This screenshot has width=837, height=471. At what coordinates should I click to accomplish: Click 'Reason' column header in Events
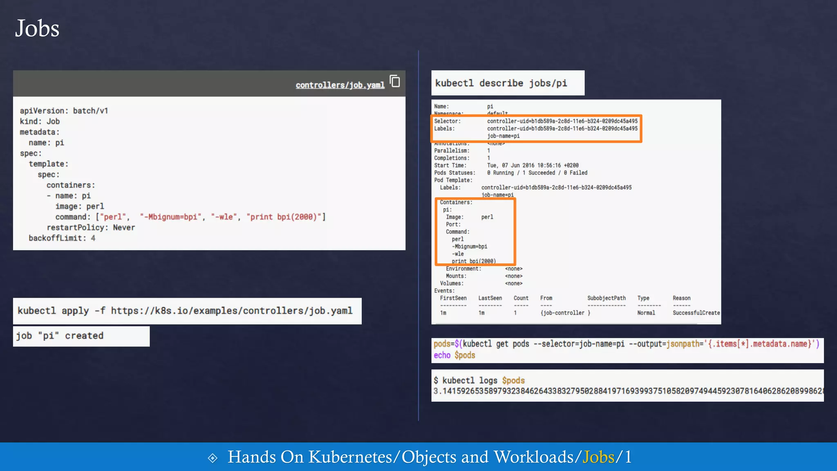point(682,298)
